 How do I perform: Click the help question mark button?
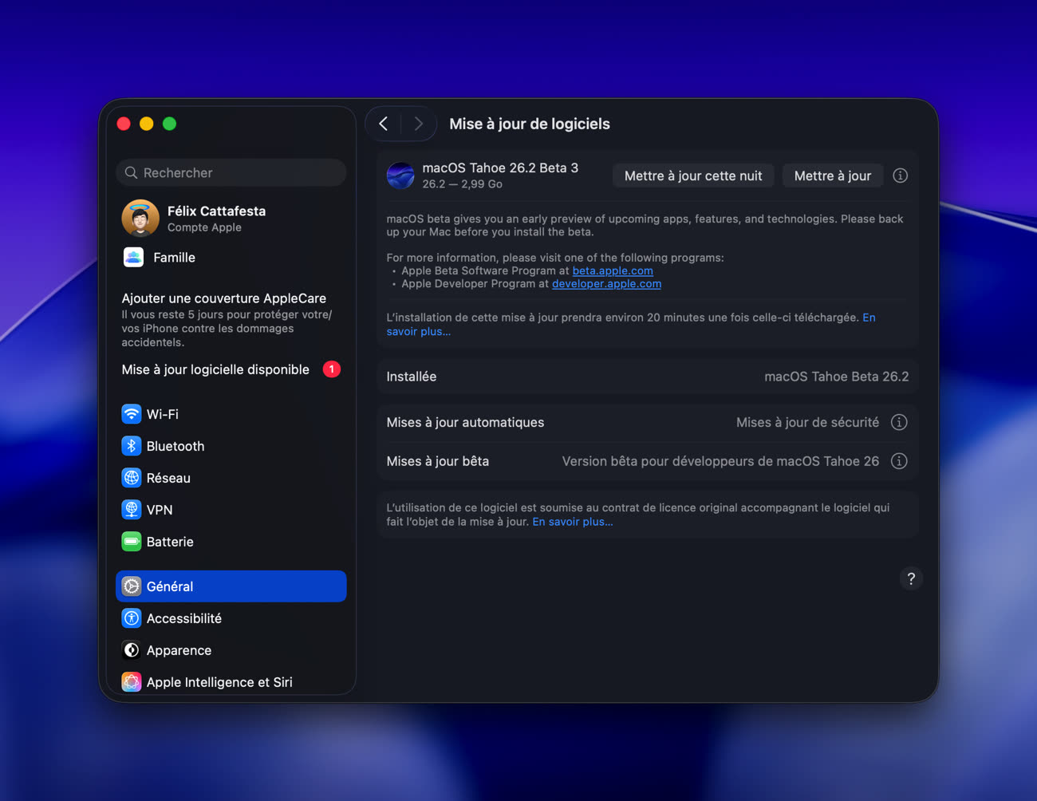(911, 578)
